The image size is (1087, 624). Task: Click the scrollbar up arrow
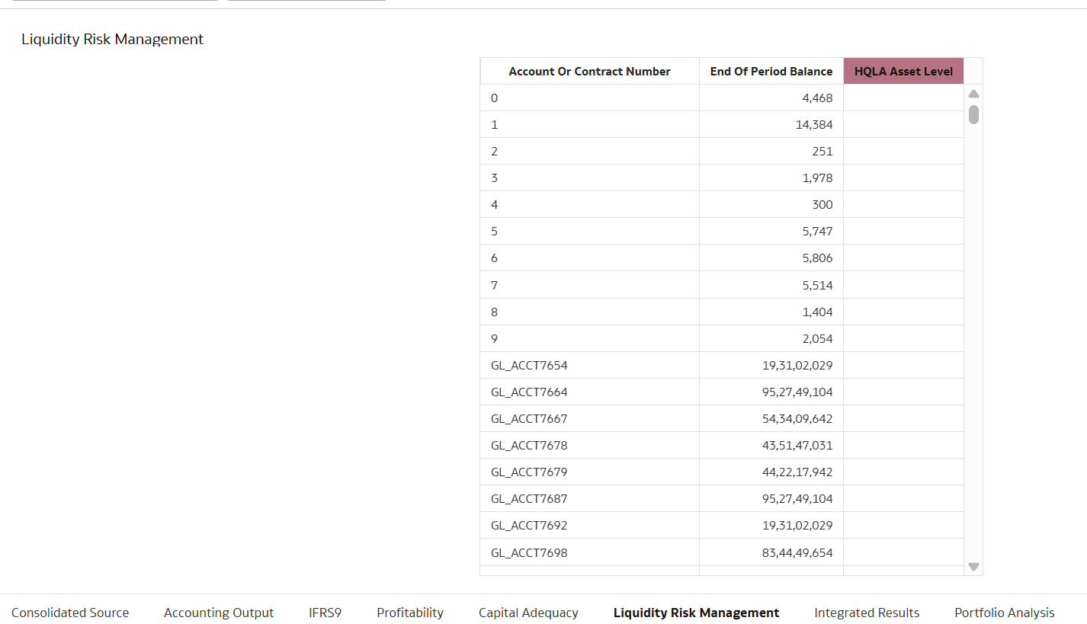(973, 93)
